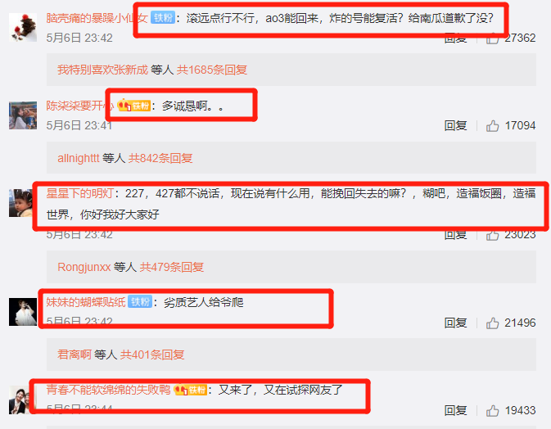Open user profile Rongjunxx
This screenshot has width=551, height=429.
pos(84,267)
